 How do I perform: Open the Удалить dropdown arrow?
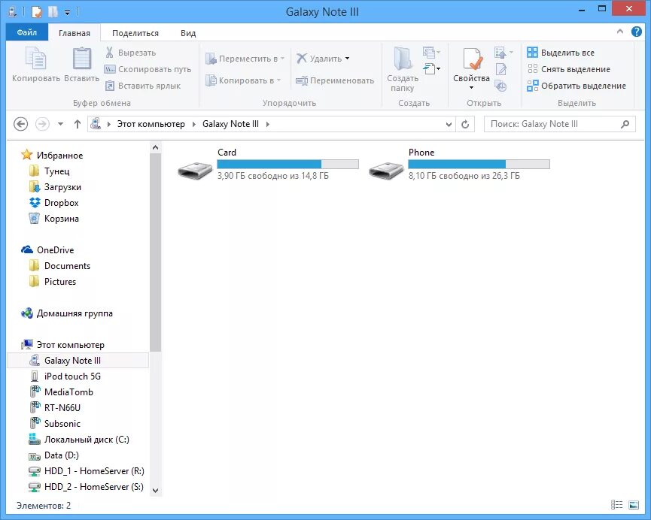click(x=348, y=59)
